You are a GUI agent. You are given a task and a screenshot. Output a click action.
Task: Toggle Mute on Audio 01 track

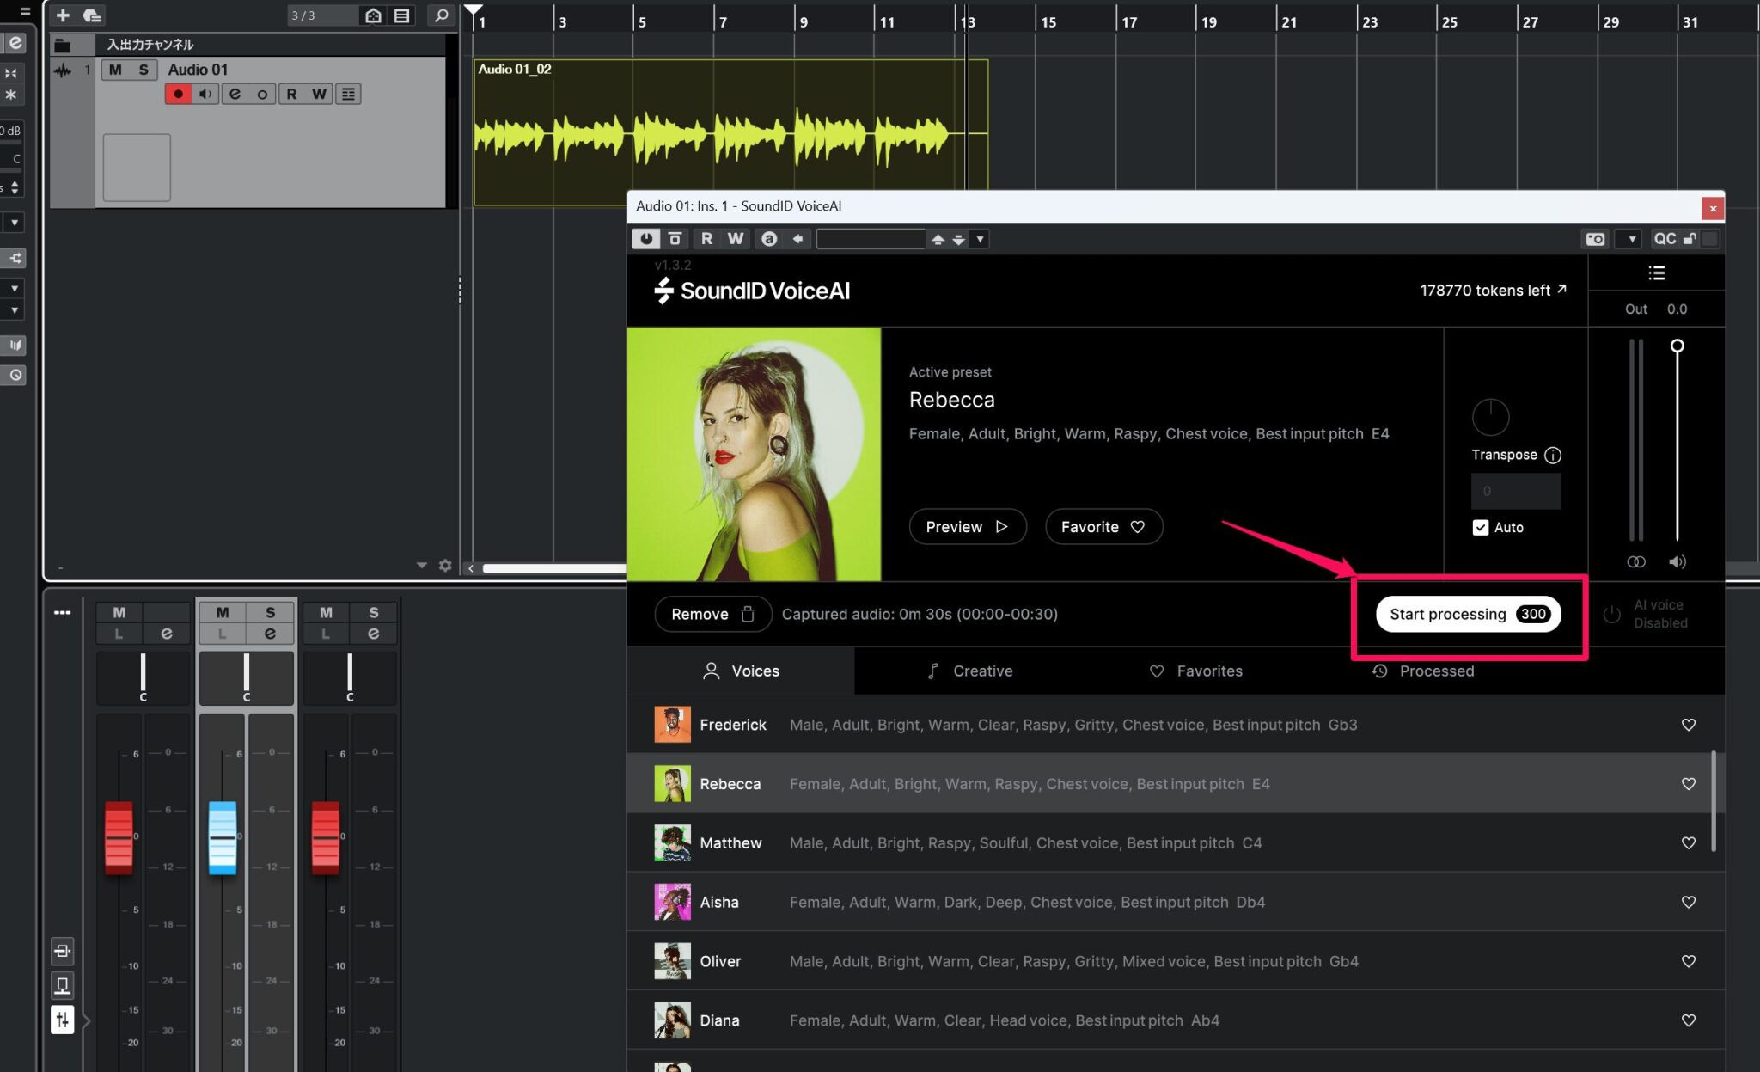pyautogui.click(x=115, y=70)
